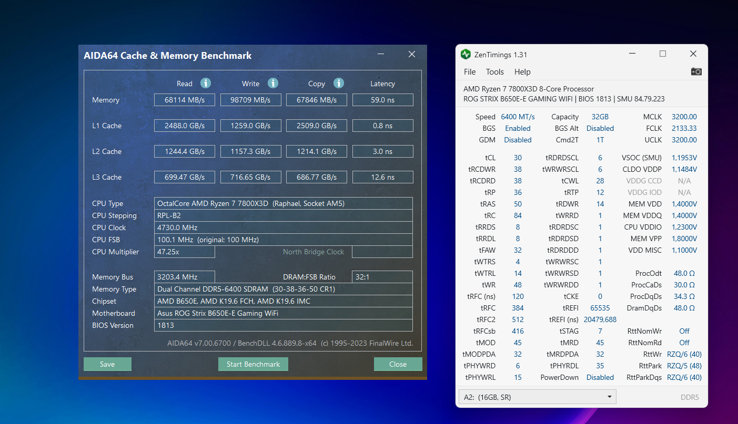
Task: Click the ProcDqDs value 34.3 Ω
Action: (x=684, y=296)
